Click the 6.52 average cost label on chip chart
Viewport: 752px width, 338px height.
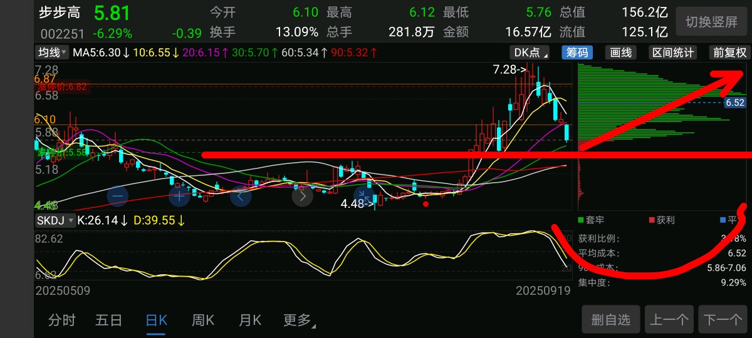pyautogui.click(x=735, y=102)
